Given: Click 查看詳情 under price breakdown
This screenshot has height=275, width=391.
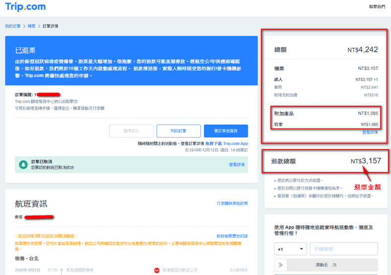Looking at the screenshot, I should [369, 132].
